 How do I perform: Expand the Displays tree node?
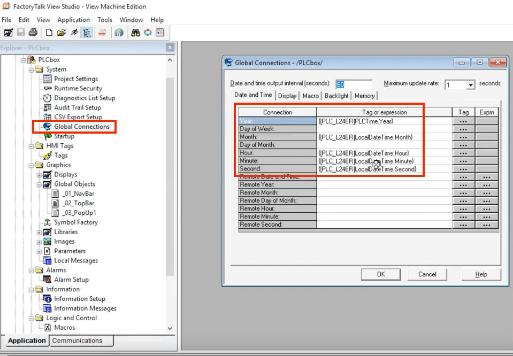coord(39,175)
